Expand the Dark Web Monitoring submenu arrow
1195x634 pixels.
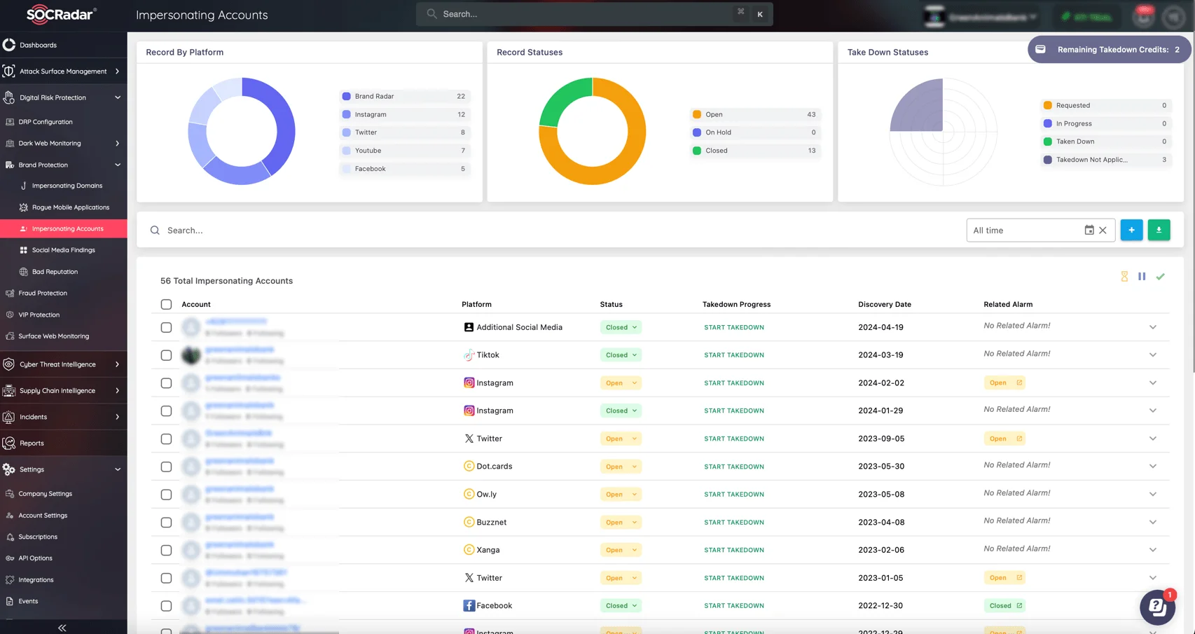click(x=117, y=144)
